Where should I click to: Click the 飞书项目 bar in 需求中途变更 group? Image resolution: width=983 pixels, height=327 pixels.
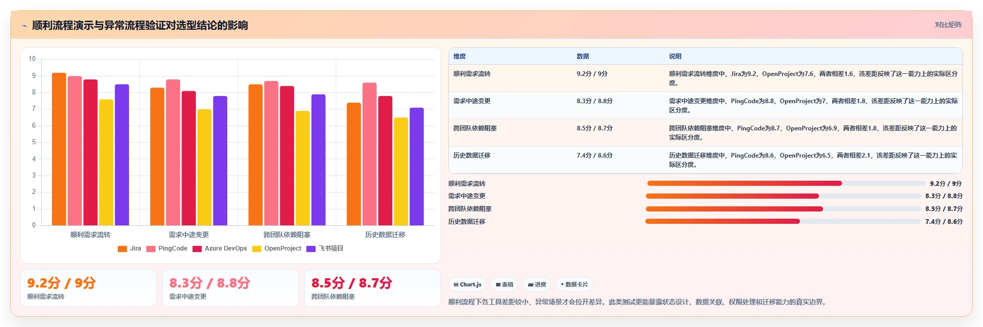[x=220, y=161]
